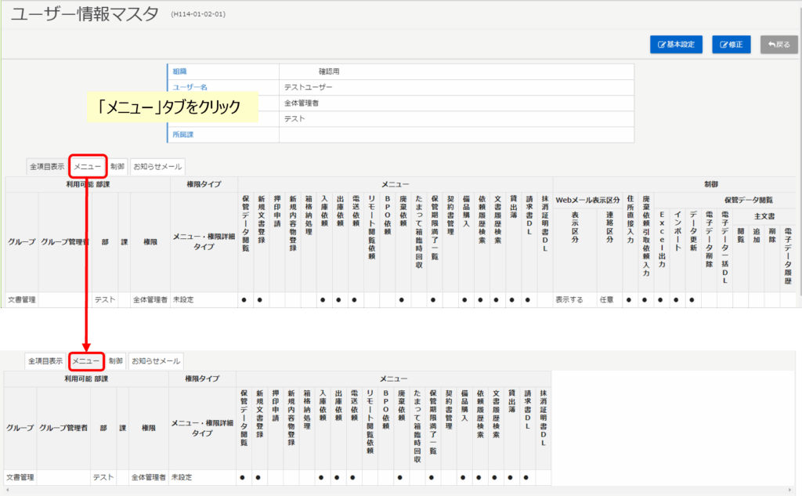Click the 保管データ閲覧 header under 制御 section
This screenshot has width=802, height=496.
(x=747, y=201)
